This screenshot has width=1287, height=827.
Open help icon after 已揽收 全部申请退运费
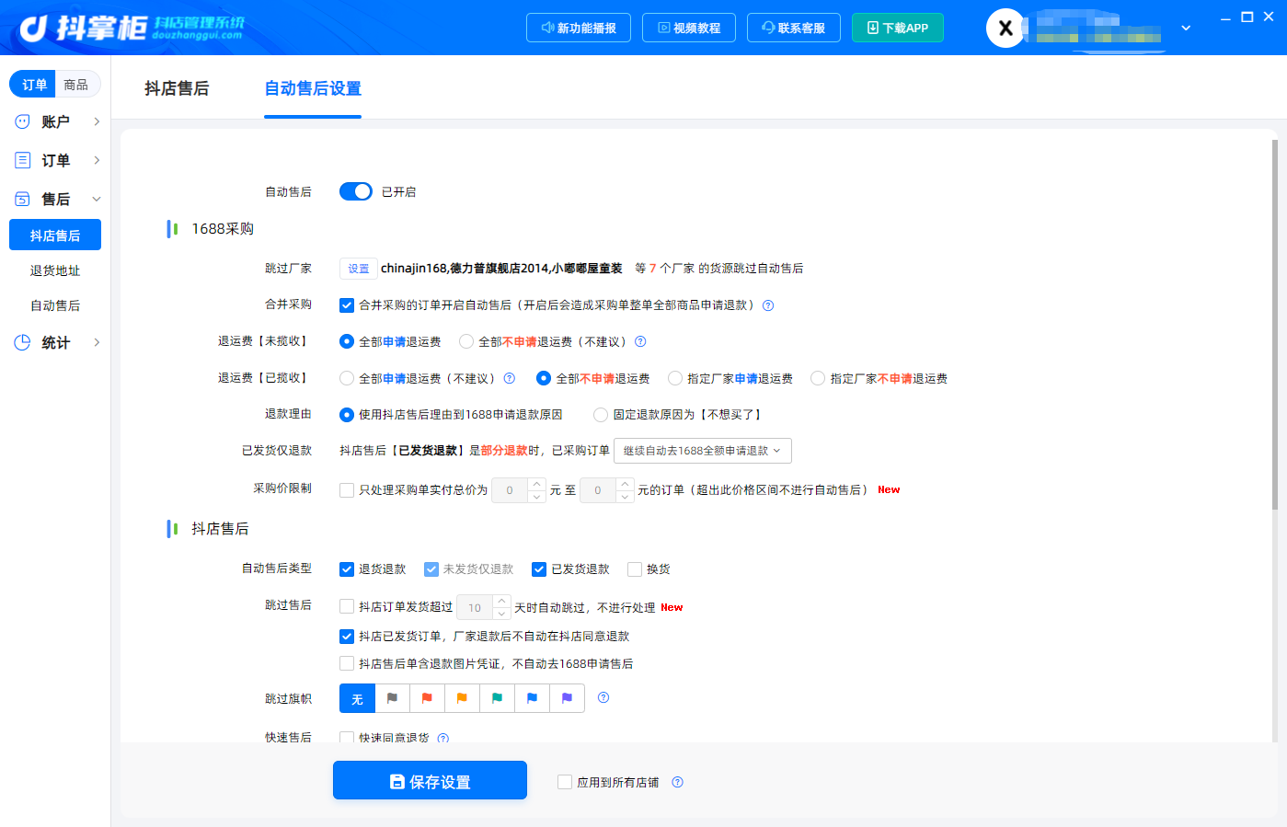[x=509, y=378]
